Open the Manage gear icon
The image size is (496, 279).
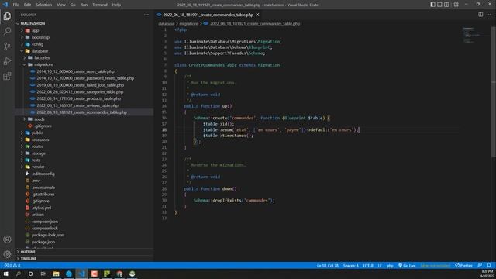(x=7, y=254)
